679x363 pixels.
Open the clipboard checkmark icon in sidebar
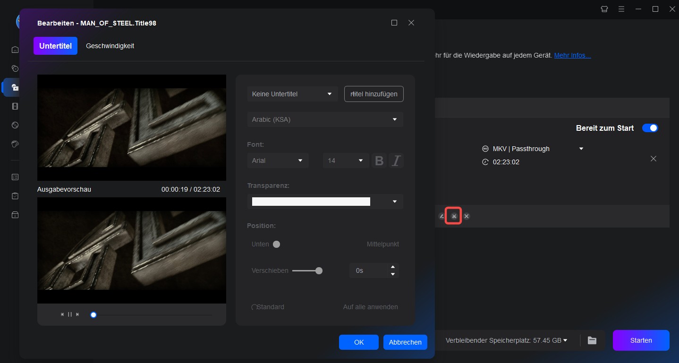(15, 196)
